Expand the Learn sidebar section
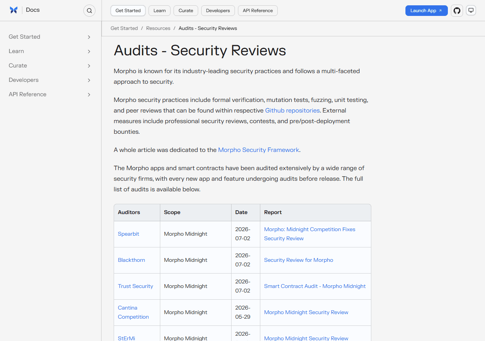Viewport: 485px width, 341px height. [x=50, y=51]
